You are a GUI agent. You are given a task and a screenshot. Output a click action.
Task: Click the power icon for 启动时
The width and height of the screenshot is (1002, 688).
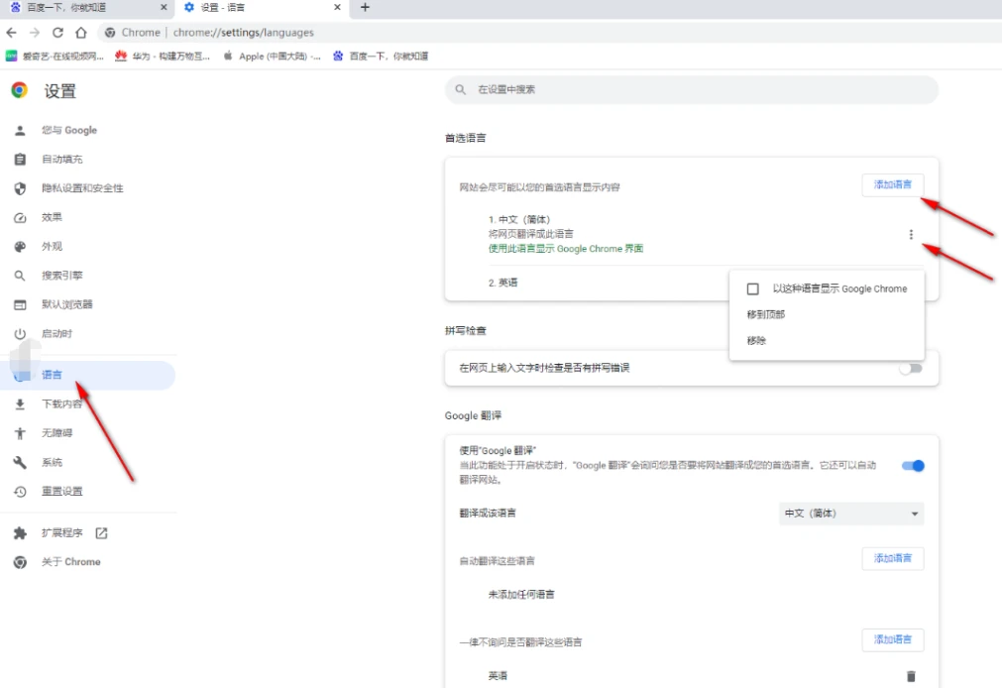click(20, 334)
